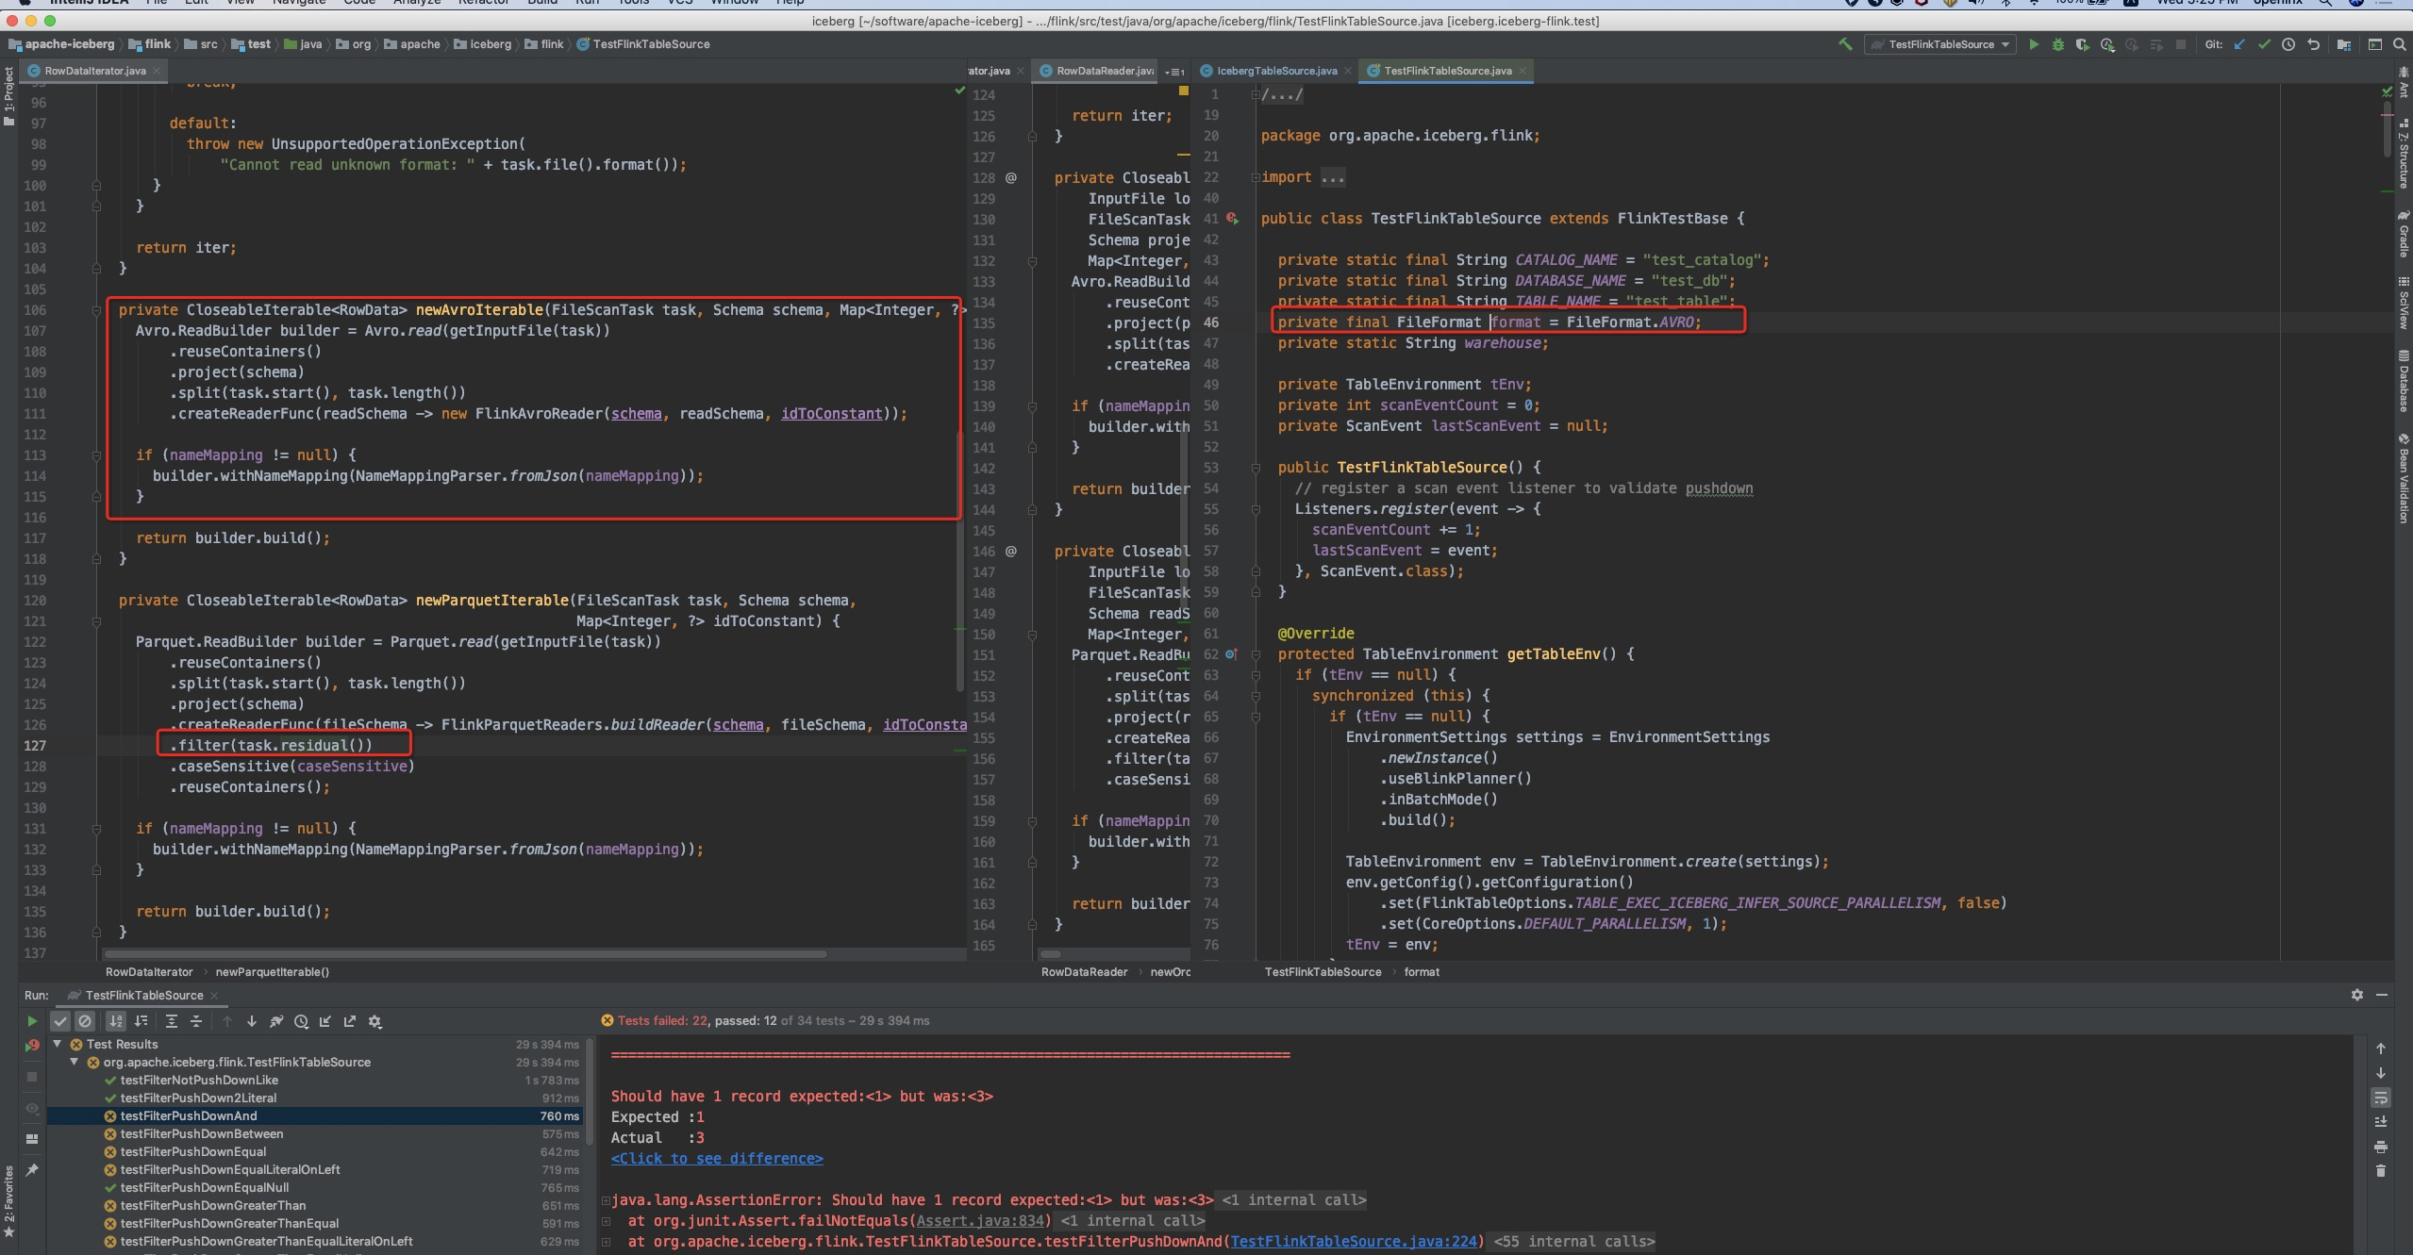Open Test History clock in Run toolbar

[301, 1021]
